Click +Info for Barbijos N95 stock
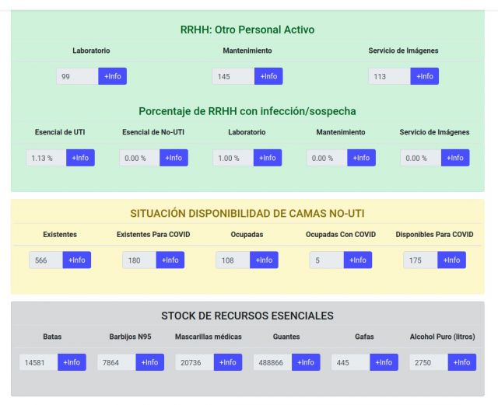Screen dimensions: 498x405 149,362
